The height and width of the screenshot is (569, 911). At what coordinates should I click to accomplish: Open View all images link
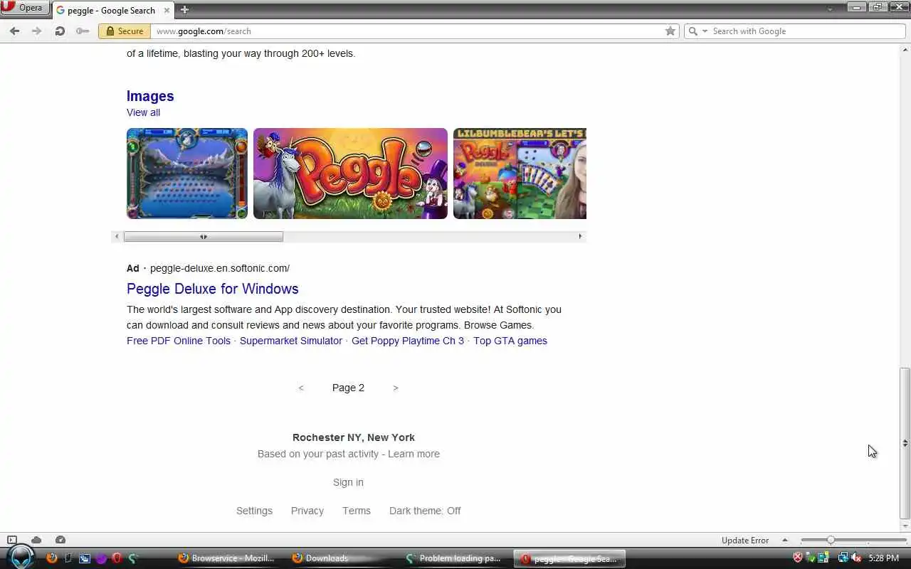(x=143, y=112)
